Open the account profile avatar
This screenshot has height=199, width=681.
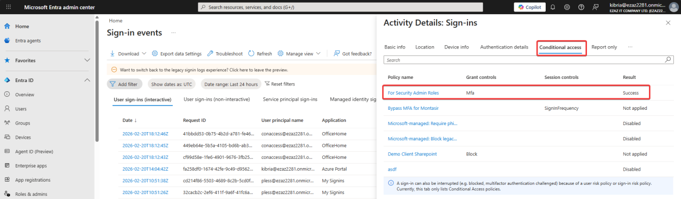pos(673,7)
